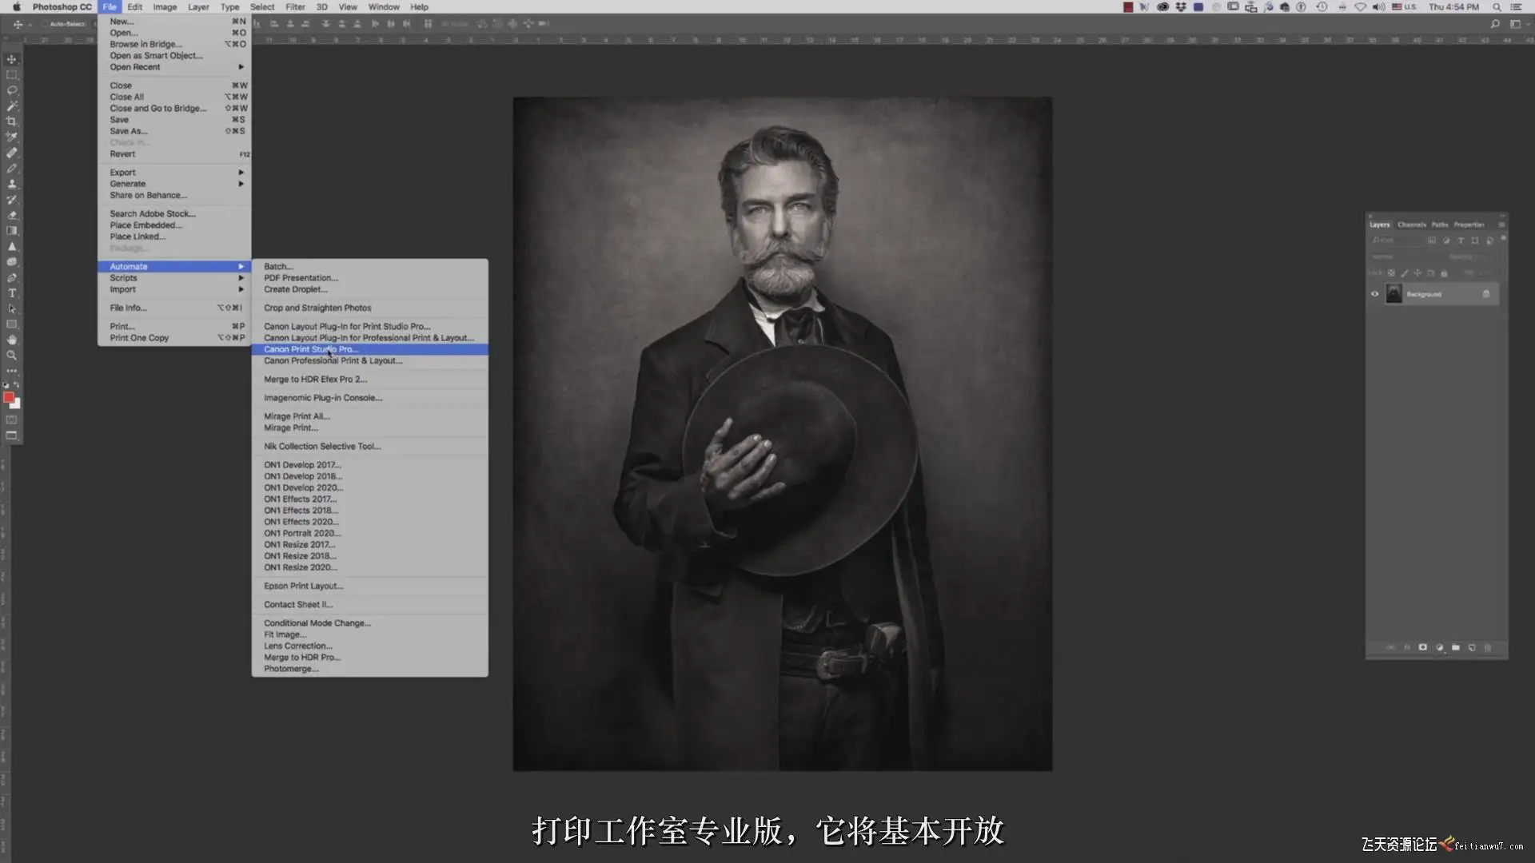Toggle the Auto-Select checkbox
The image size is (1535, 863).
(x=45, y=24)
